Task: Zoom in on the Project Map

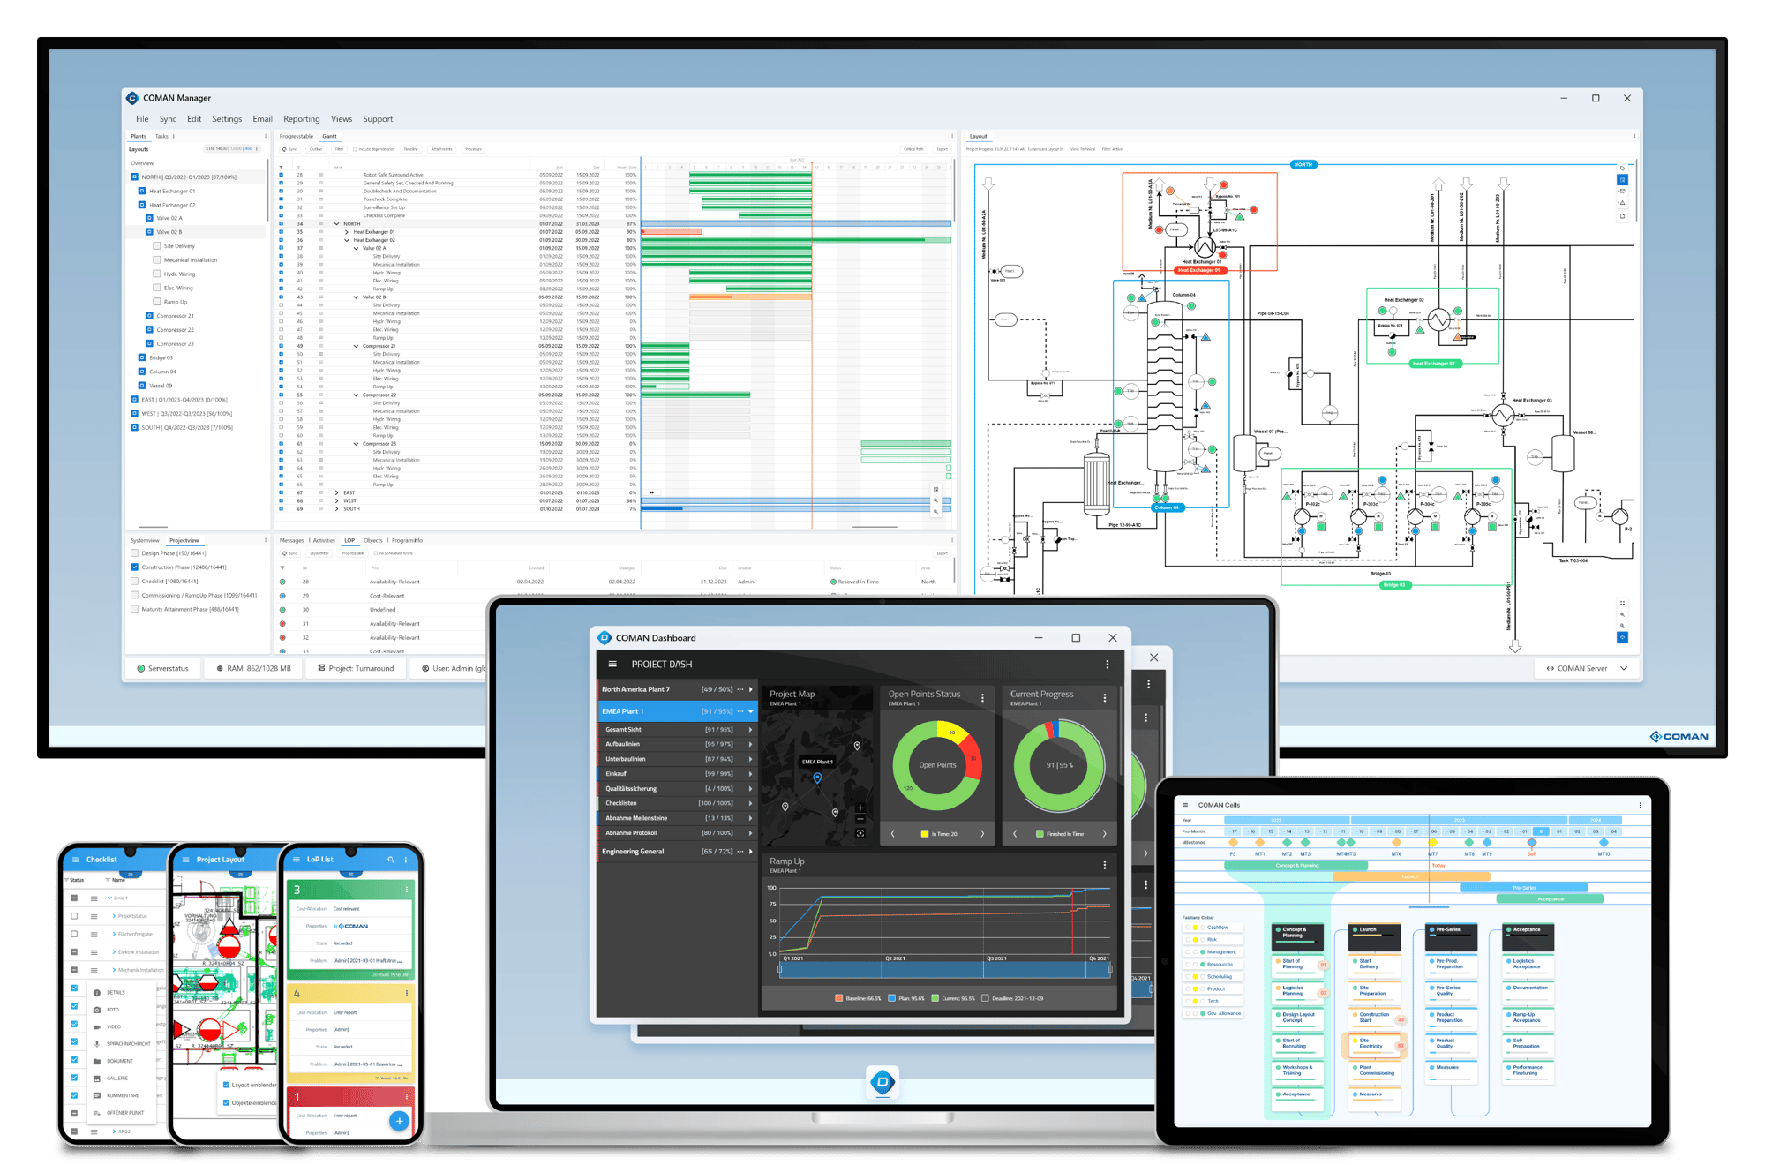Action: 860,808
